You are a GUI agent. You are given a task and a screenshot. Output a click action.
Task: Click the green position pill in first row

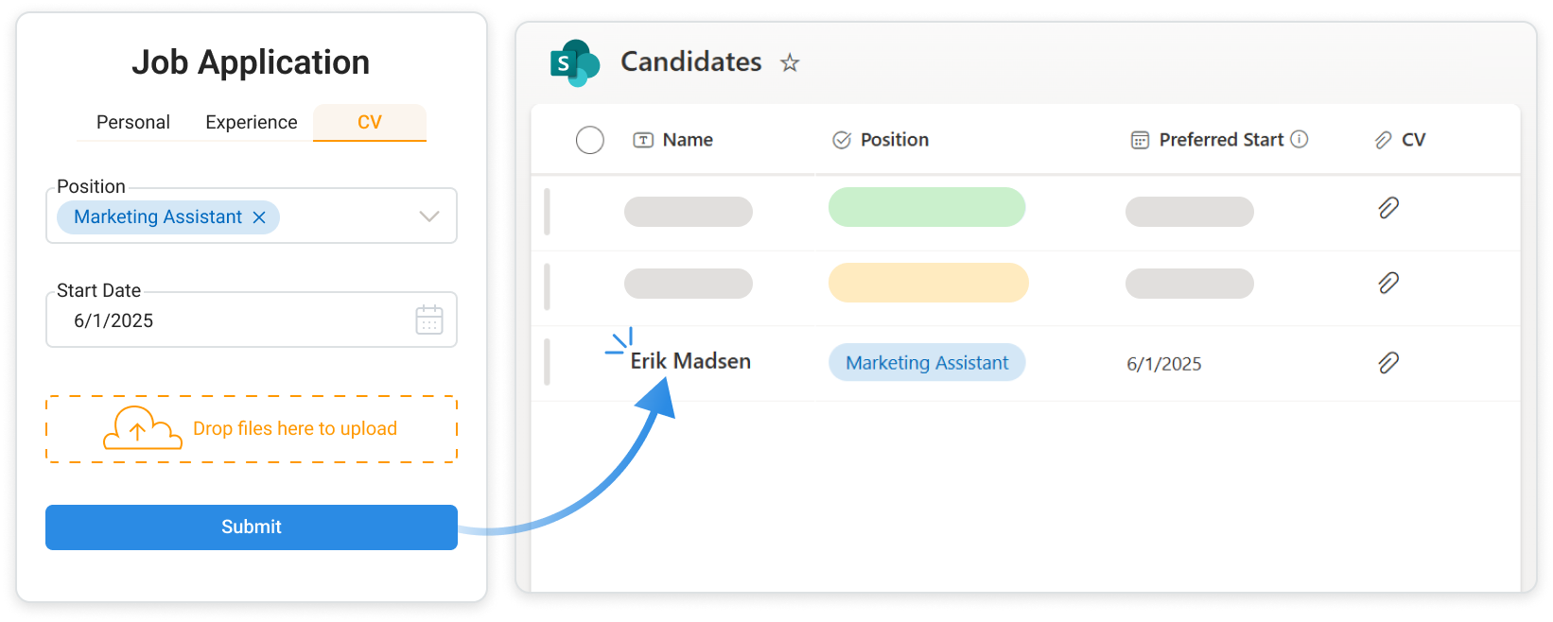pyautogui.click(x=927, y=207)
